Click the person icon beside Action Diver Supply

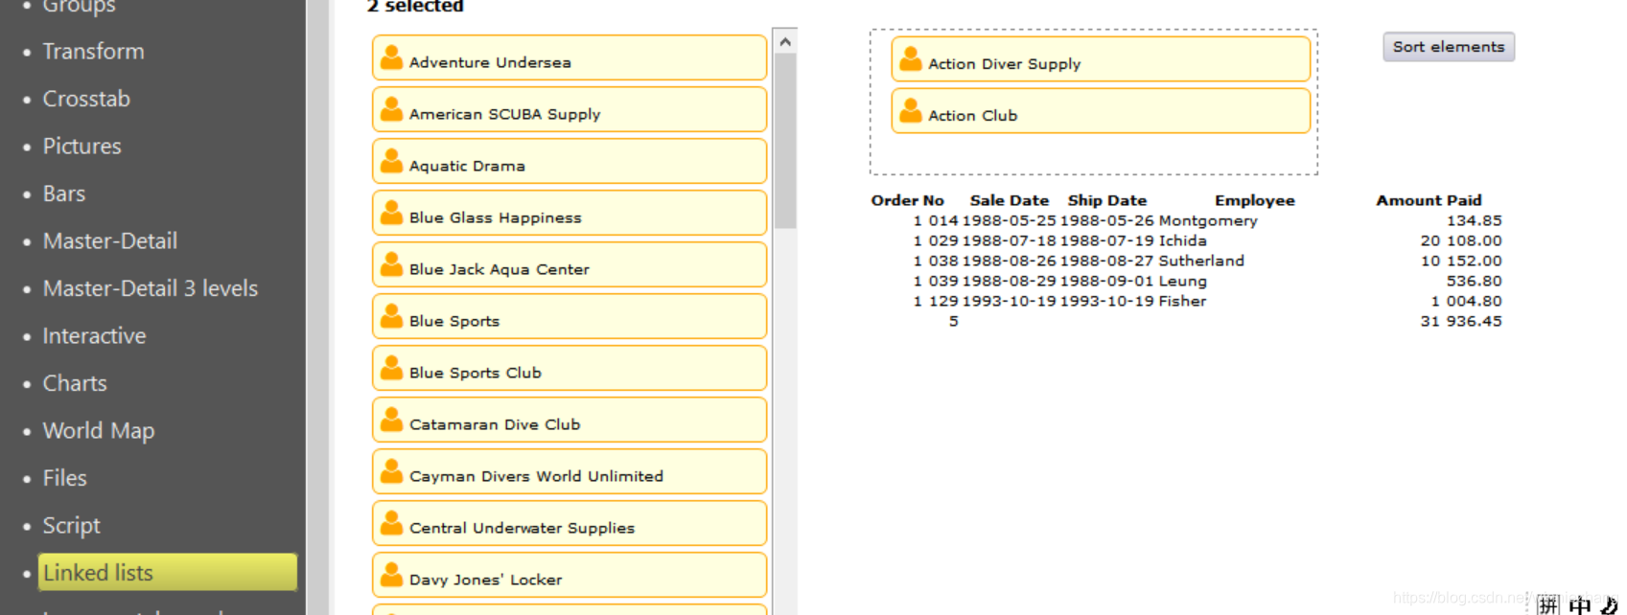(x=911, y=59)
